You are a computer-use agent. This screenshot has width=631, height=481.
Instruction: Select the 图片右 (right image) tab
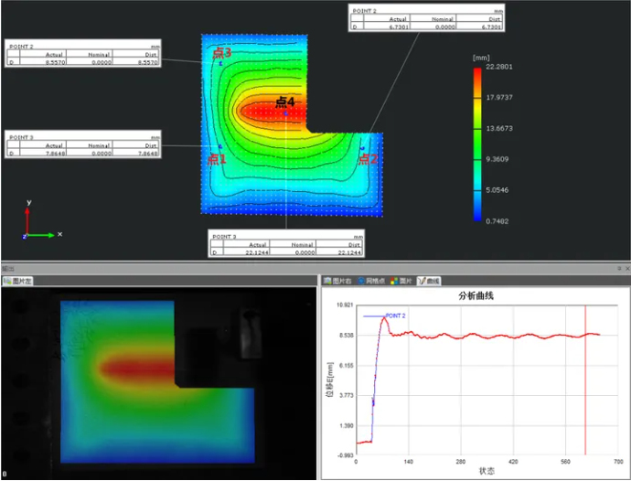(338, 281)
